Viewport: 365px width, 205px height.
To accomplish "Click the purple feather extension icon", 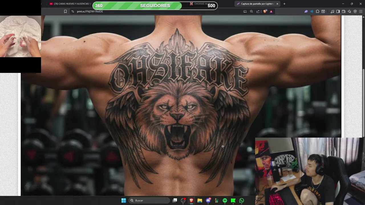I will (x=306, y=11).
